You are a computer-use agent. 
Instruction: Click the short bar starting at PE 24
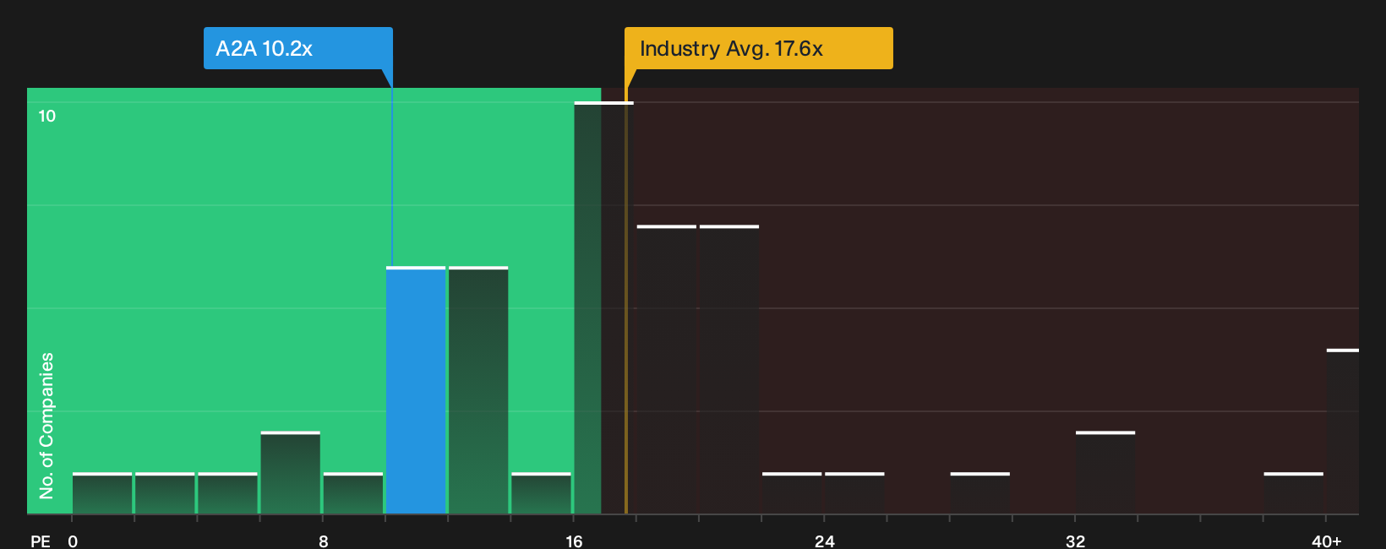tap(854, 493)
